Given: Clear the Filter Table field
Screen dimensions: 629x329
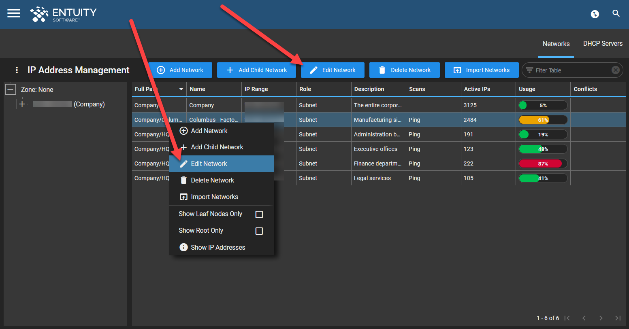Looking at the screenshot, I should click(x=616, y=70).
